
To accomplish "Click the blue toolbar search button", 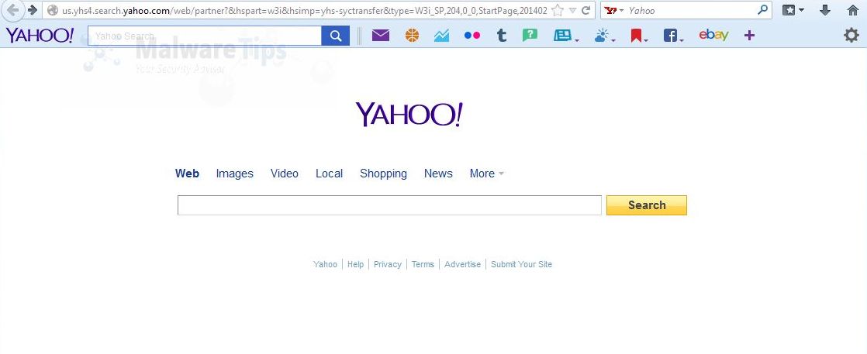I will pos(336,36).
